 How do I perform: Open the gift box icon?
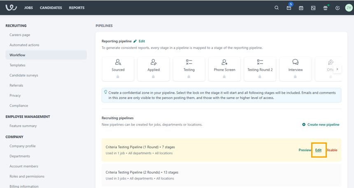click(325, 8)
